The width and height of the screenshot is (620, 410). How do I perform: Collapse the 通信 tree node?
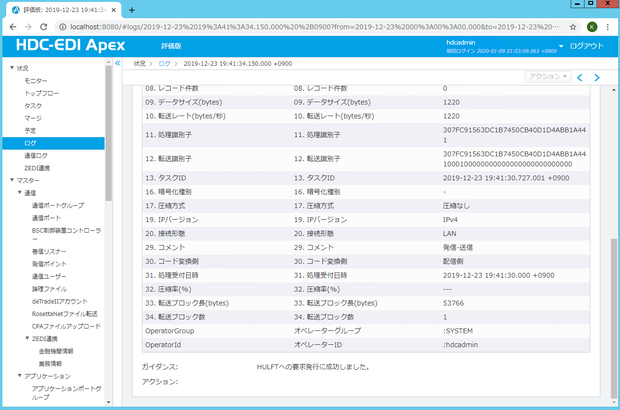[20, 193]
